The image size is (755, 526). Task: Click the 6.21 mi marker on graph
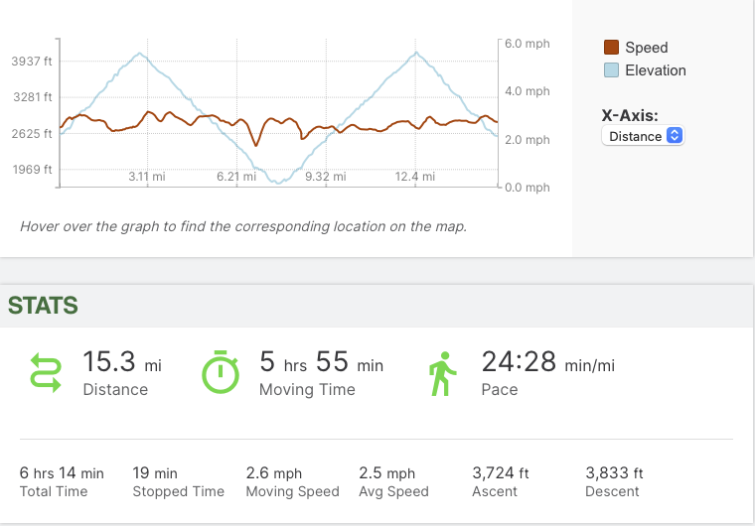(x=235, y=177)
